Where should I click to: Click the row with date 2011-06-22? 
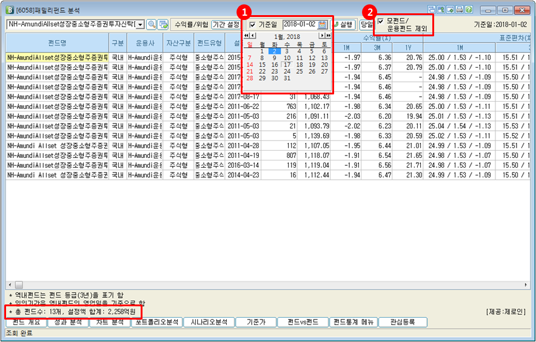[267, 107]
